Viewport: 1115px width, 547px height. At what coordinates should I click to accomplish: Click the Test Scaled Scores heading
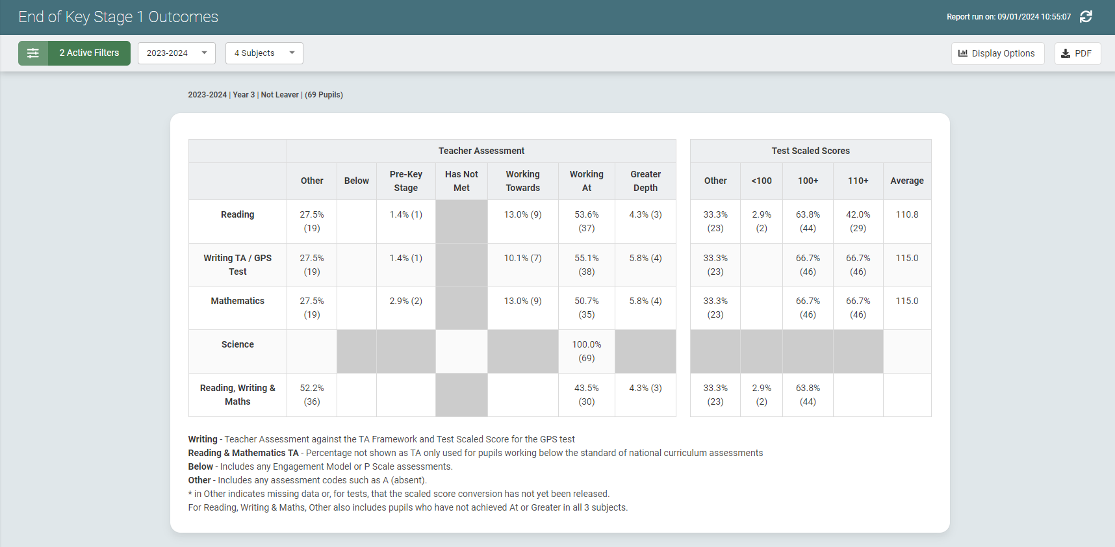pyautogui.click(x=810, y=151)
